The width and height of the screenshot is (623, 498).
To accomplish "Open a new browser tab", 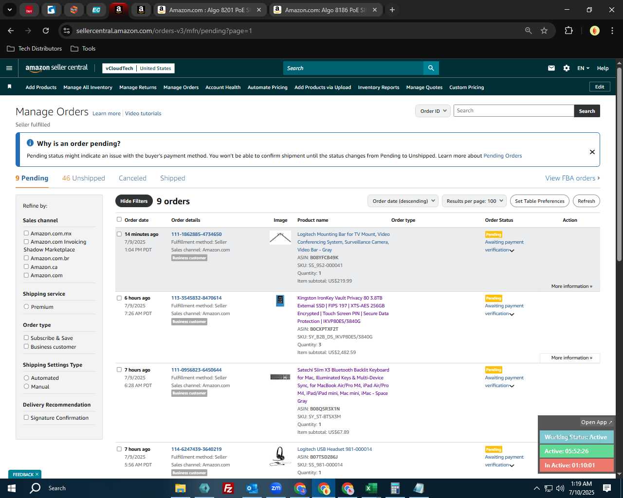I will [392, 10].
